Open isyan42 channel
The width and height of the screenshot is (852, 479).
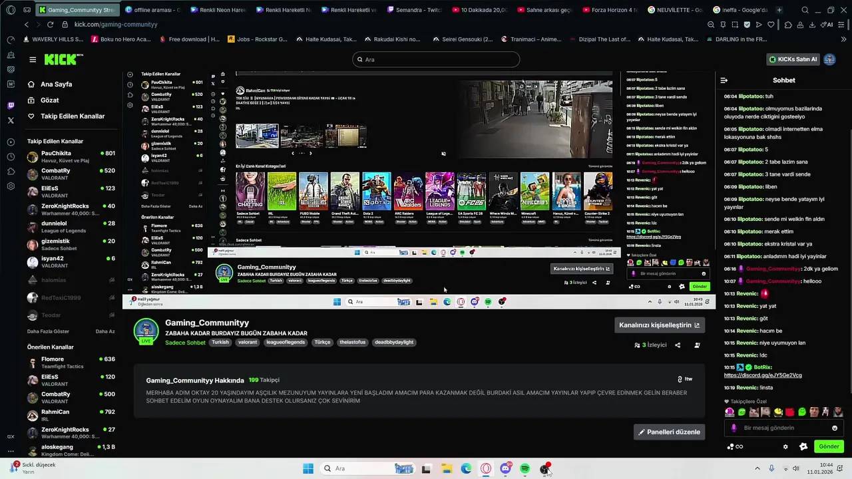click(71, 262)
